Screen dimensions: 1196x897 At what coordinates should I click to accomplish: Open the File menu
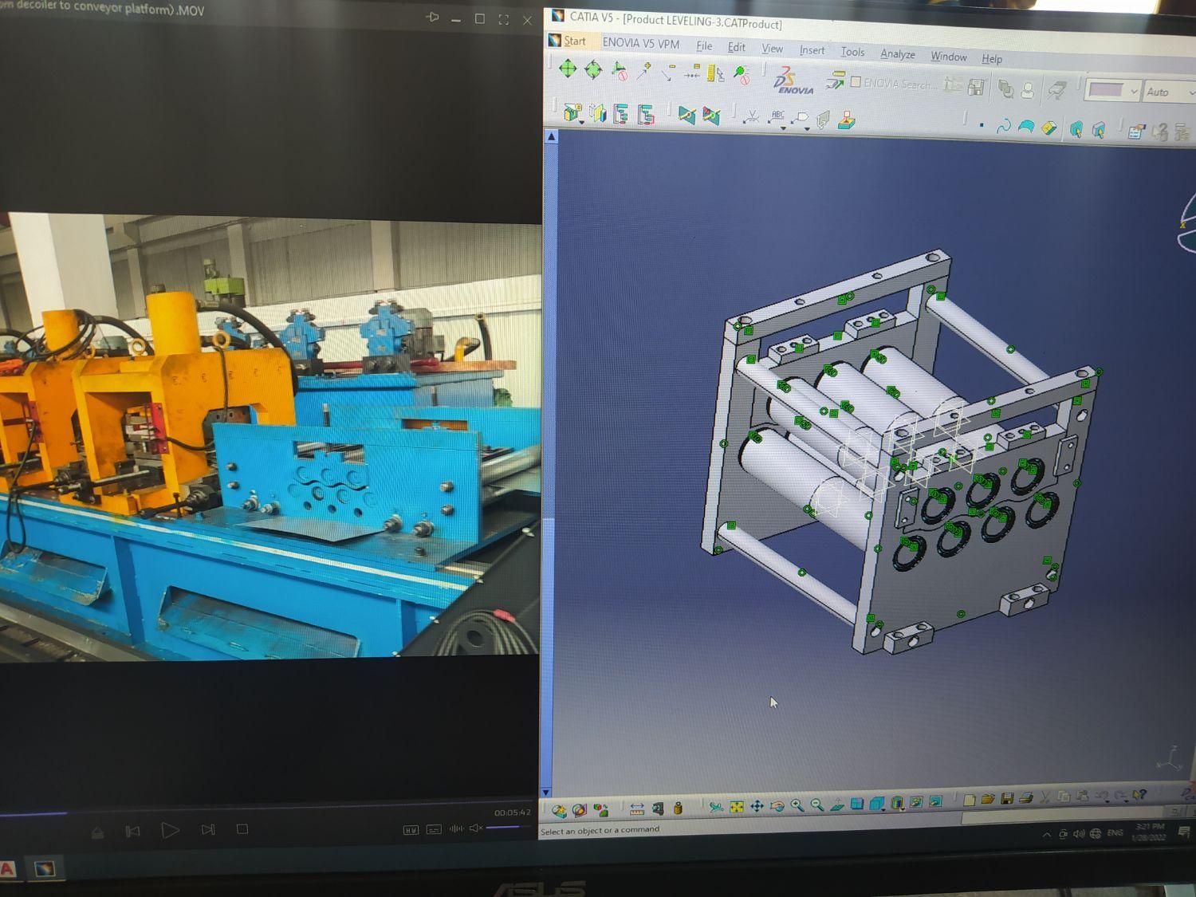[704, 46]
